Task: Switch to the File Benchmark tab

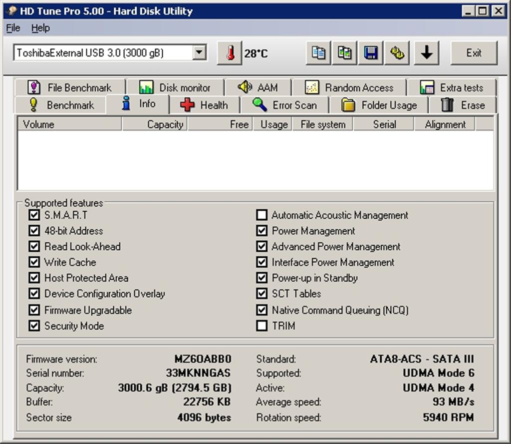Action: click(70, 87)
